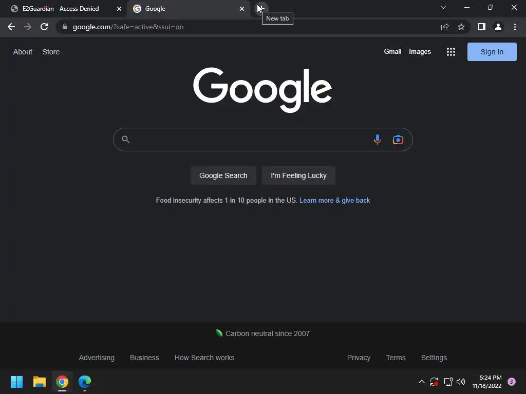Reload the Google page
Screen dimensions: 526x394
(44, 27)
